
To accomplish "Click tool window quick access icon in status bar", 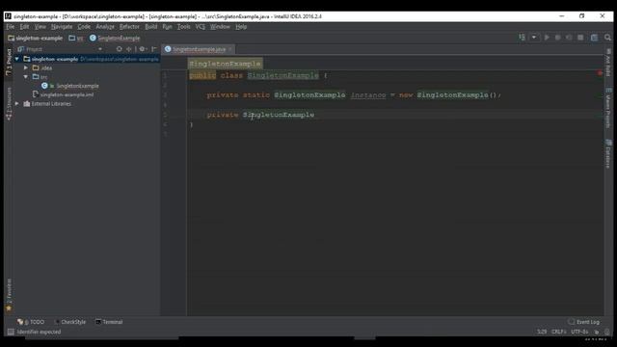I will pyautogui.click(x=11, y=332).
